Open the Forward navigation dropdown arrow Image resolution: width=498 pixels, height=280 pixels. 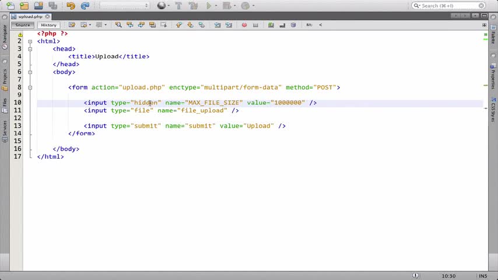click(x=106, y=24)
